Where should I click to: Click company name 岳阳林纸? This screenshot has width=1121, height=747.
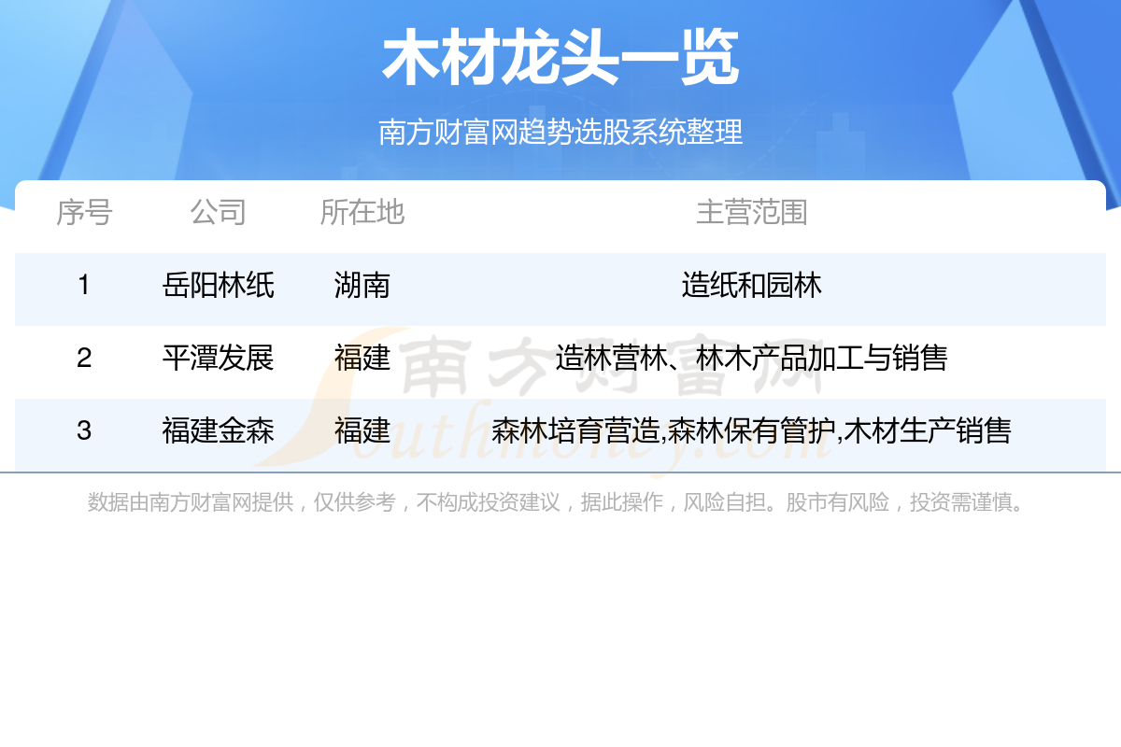218,285
